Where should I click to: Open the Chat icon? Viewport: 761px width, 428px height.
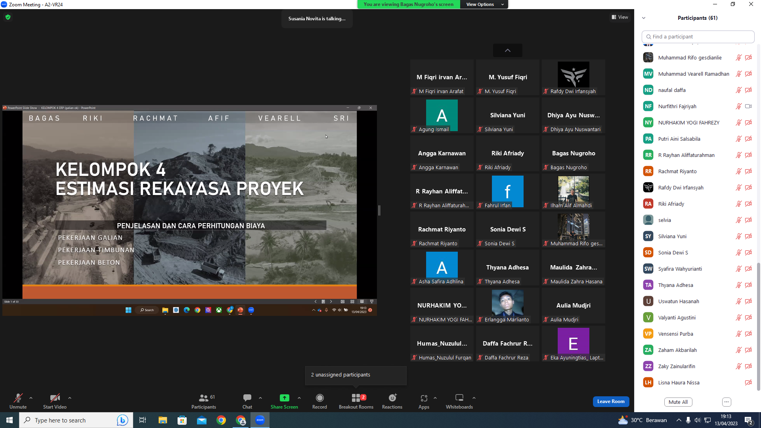(247, 398)
